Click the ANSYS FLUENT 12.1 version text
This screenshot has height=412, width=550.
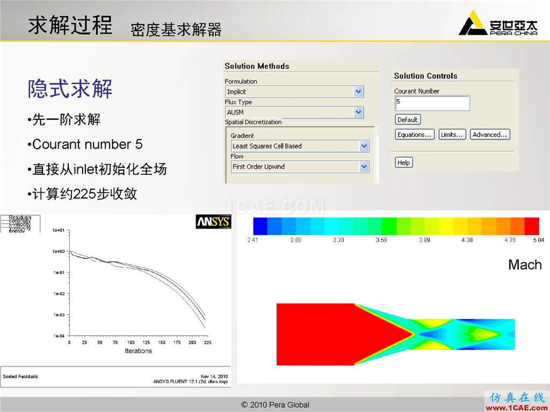point(191,381)
